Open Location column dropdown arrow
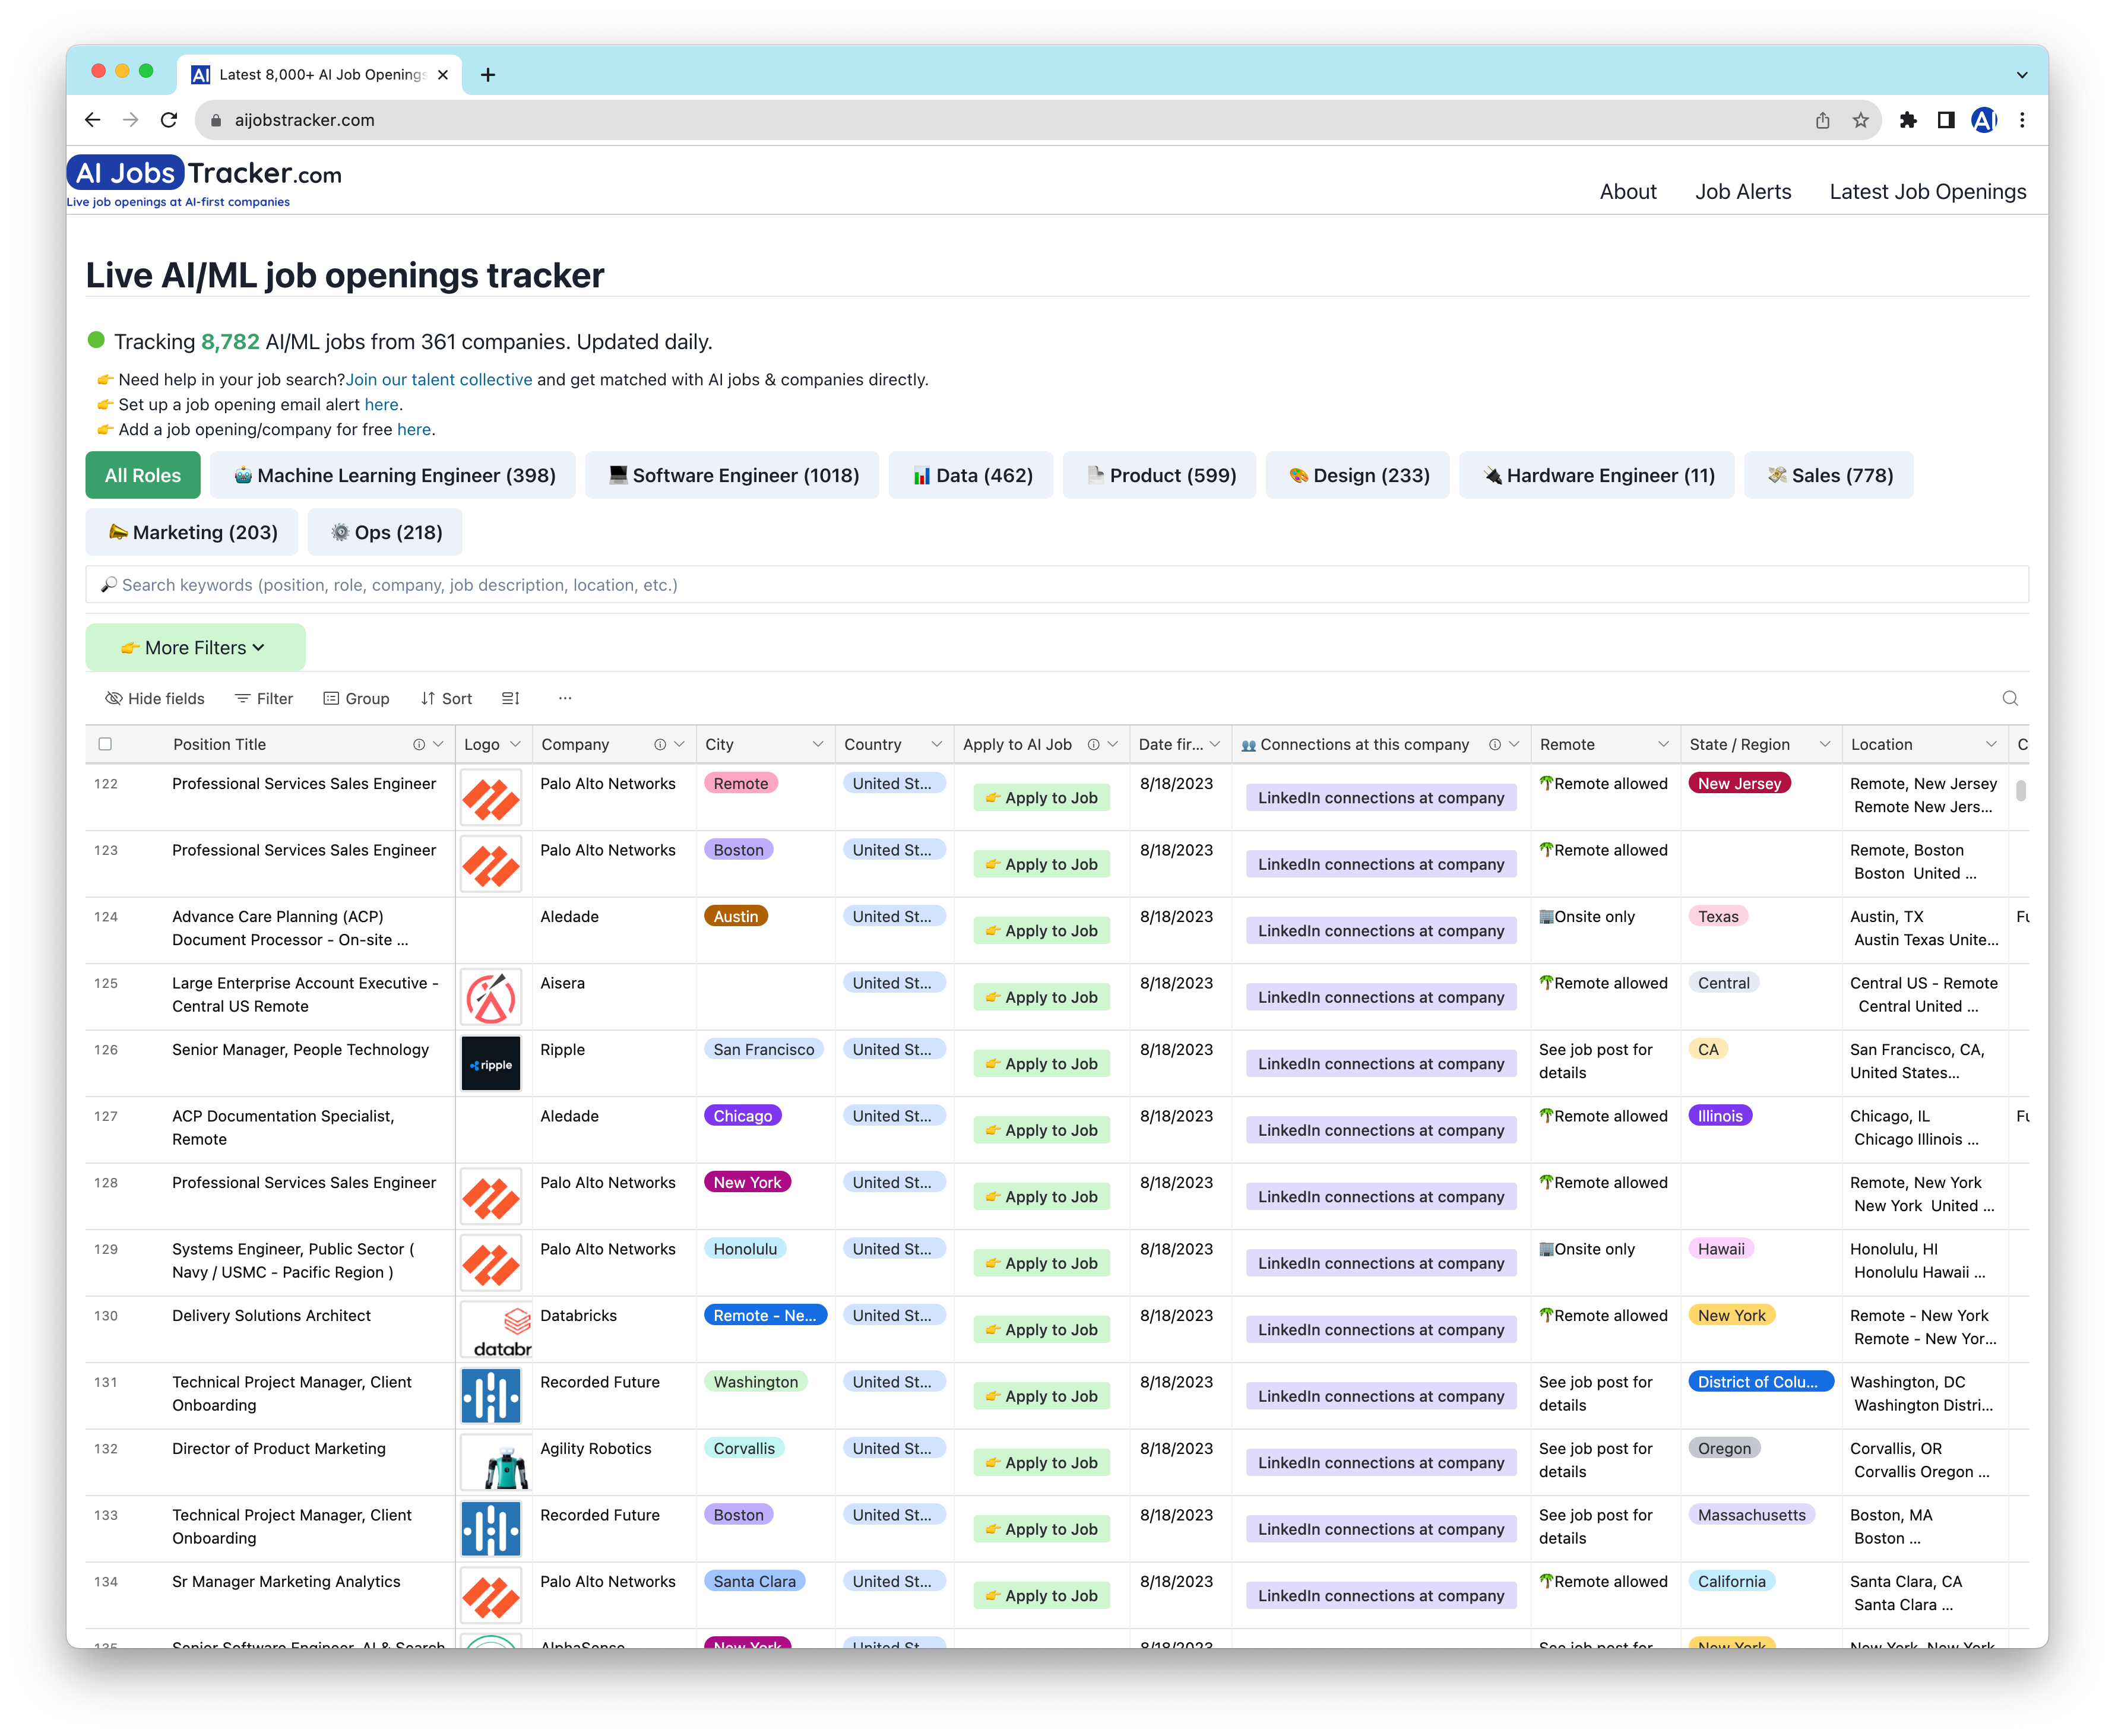Image resolution: width=2115 pixels, height=1736 pixels. [1991, 744]
